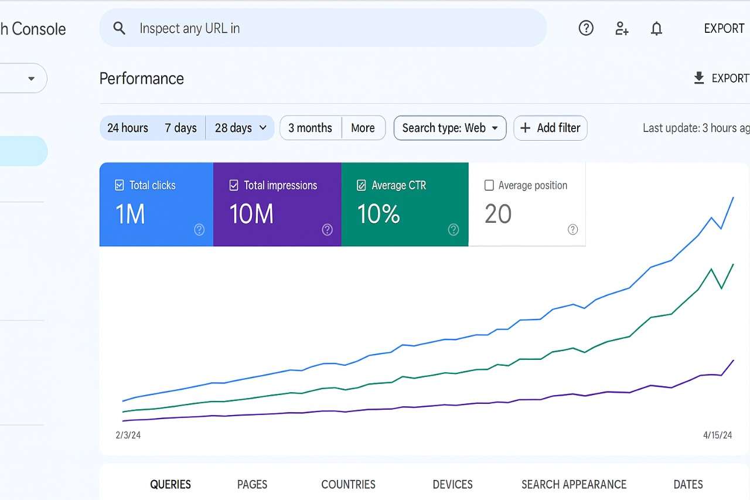750x500 pixels.
Task: Click the Add filter button
Action: tap(550, 128)
